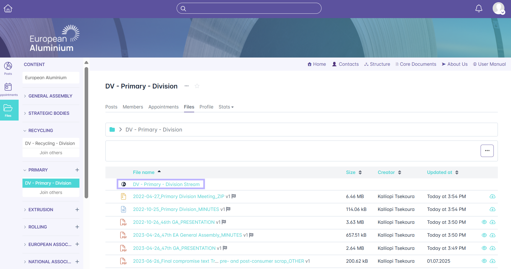Preview the 2022-10-26 46th GA PRESENTATION file

(484, 222)
